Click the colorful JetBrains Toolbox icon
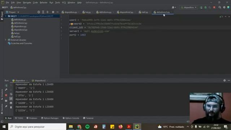 (228, 7)
